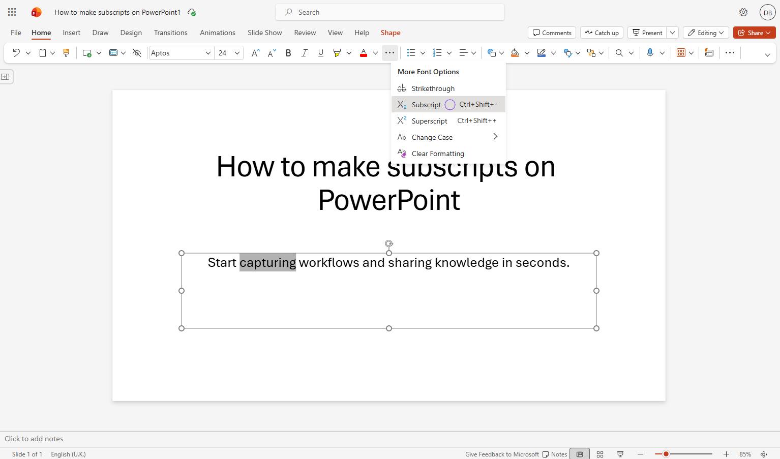Image resolution: width=780 pixels, height=459 pixels.
Task: Open the settings gear icon
Action: click(x=743, y=12)
